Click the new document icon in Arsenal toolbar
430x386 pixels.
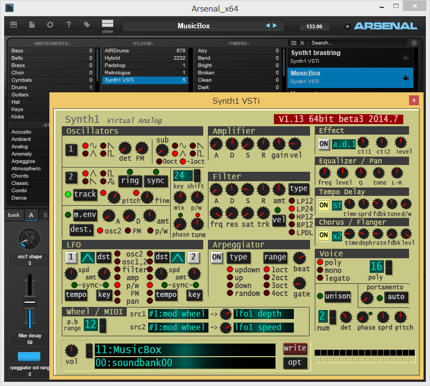(x=32, y=25)
